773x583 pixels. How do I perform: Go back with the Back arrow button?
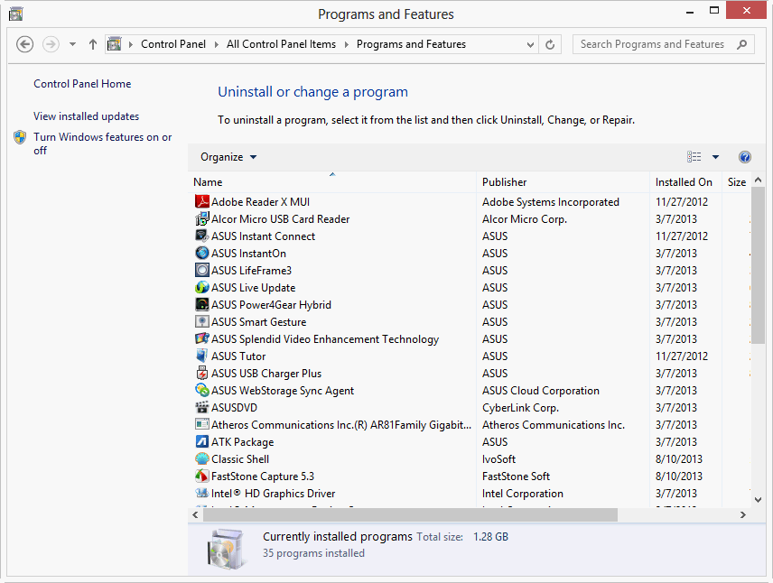click(x=24, y=44)
